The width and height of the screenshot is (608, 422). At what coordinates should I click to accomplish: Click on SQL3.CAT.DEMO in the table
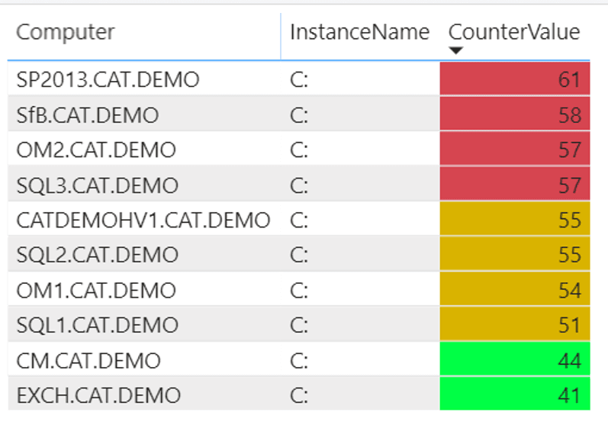[98, 185]
